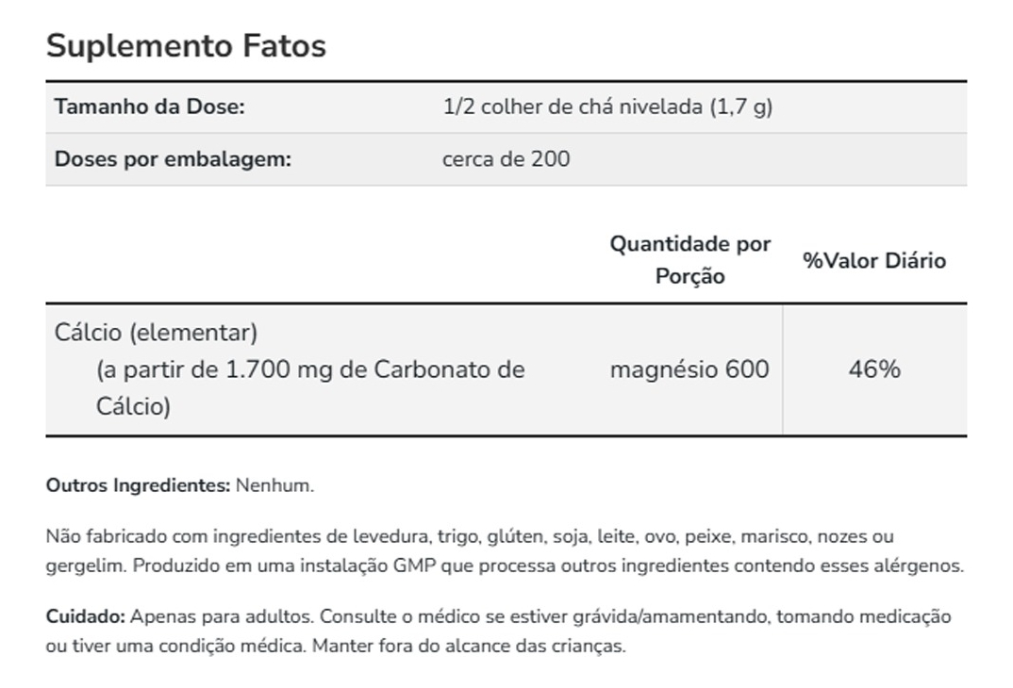Click the "Apenas para adultos." sentence
Image resolution: width=1013 pixels, height=688 pixels.
(222, 617)
